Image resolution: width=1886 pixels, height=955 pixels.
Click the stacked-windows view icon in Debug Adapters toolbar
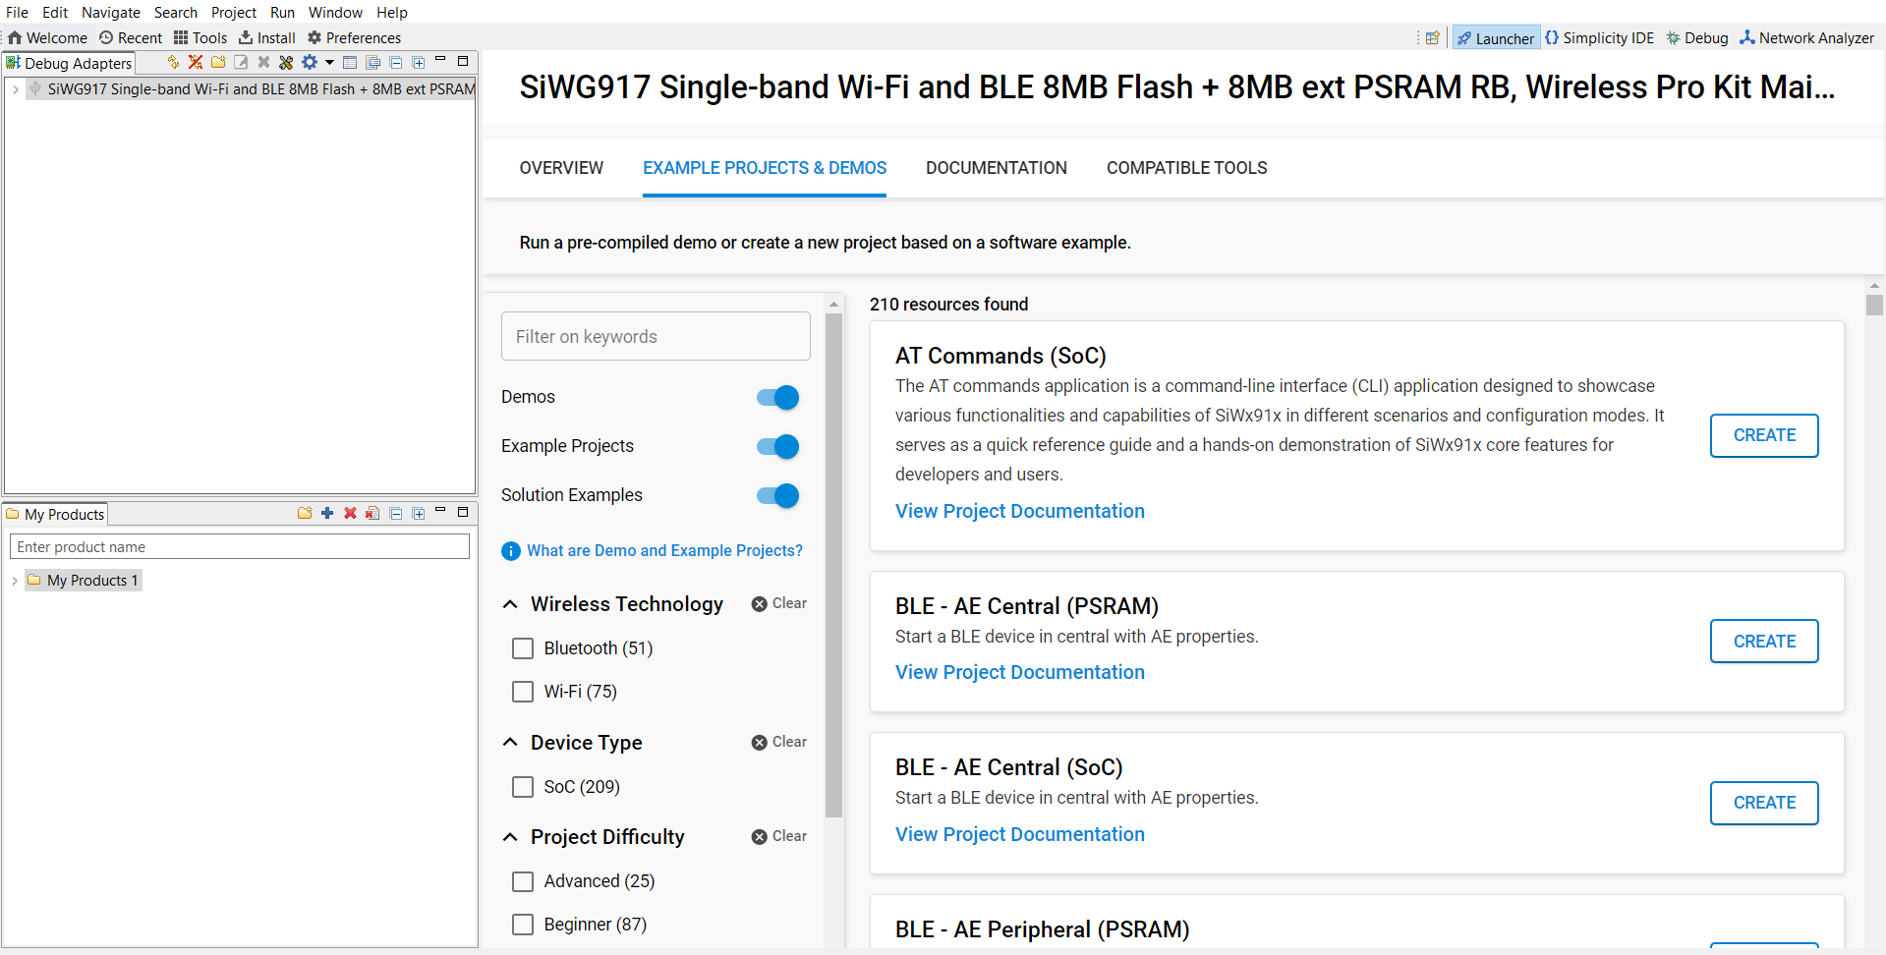pyautogui.click(x=373, y=62)
